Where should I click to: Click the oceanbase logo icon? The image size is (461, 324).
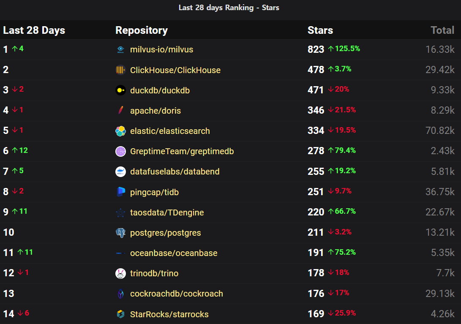[x=120, y=253]
